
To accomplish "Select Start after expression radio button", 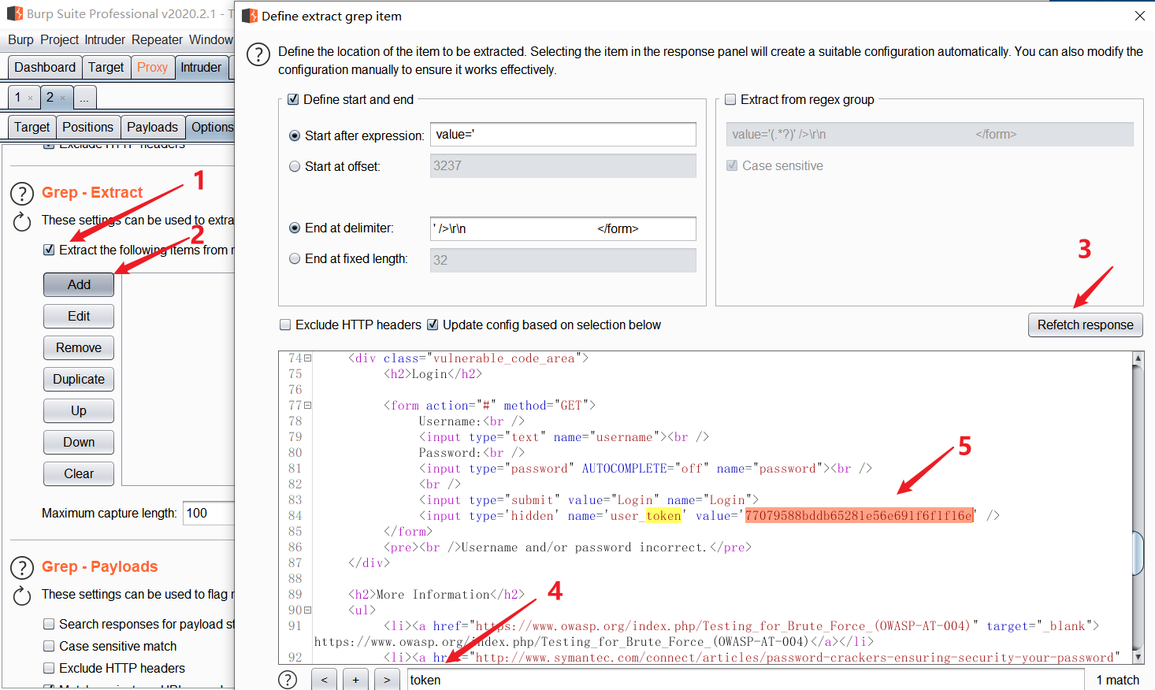I will (295, 135).
